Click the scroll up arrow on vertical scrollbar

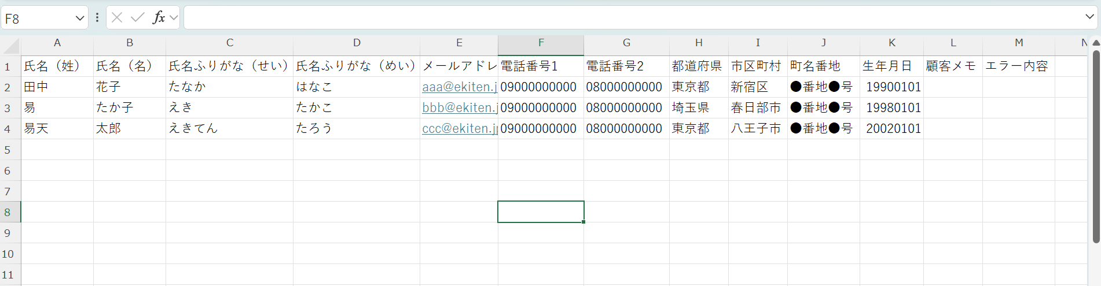tap(1095, 43)
